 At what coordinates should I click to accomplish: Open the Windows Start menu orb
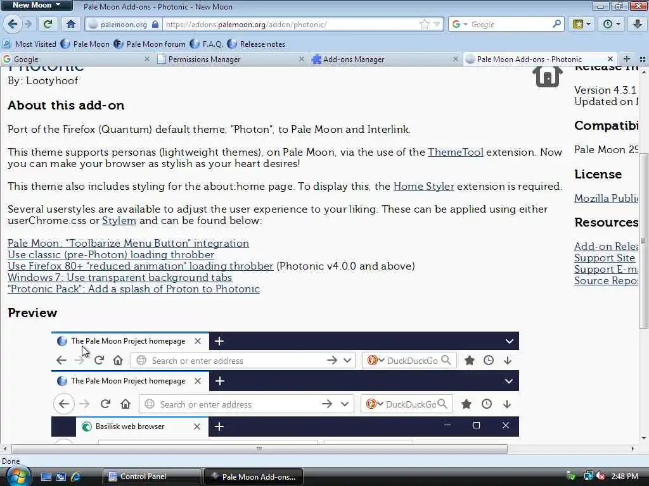click(x=18, y=477)
